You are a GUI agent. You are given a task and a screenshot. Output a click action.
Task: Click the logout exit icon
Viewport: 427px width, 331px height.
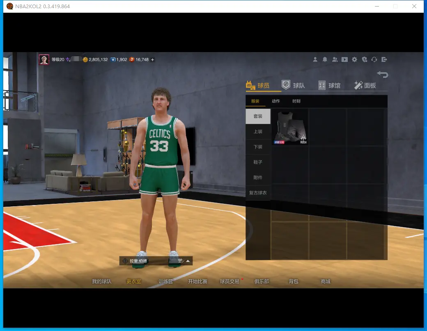pyautogui.click(x=384, y=59)
